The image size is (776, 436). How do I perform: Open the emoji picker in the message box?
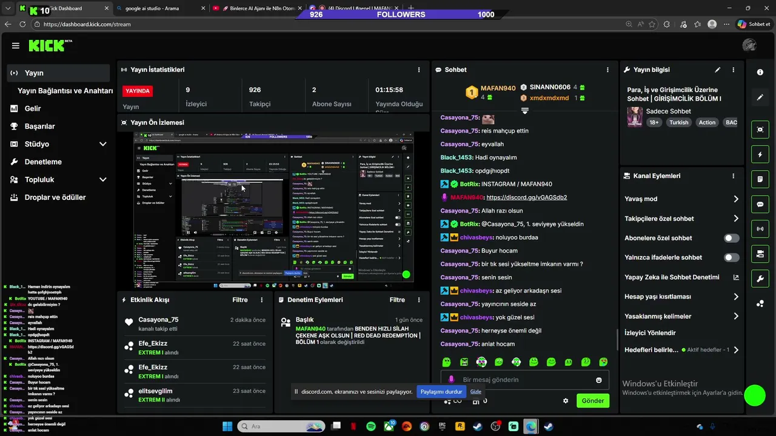pyautogui.click(x=599, y=380)
